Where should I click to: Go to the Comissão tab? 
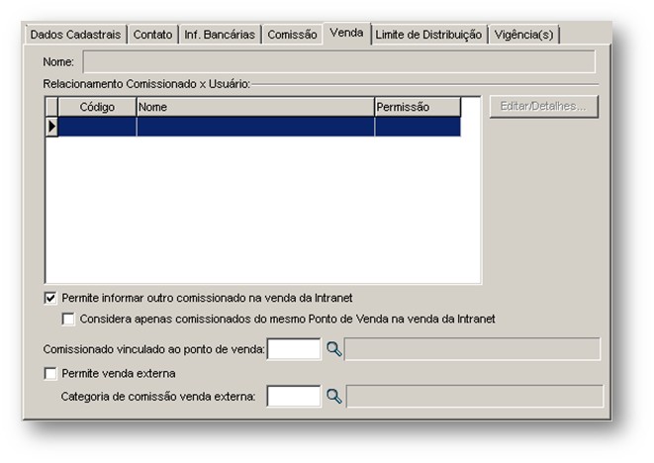(x=292, y=35)
